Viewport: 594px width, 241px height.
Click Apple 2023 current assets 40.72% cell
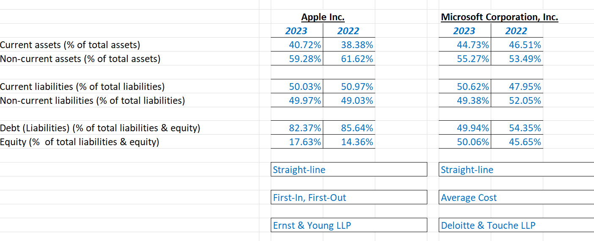click(x=297, y=45)
